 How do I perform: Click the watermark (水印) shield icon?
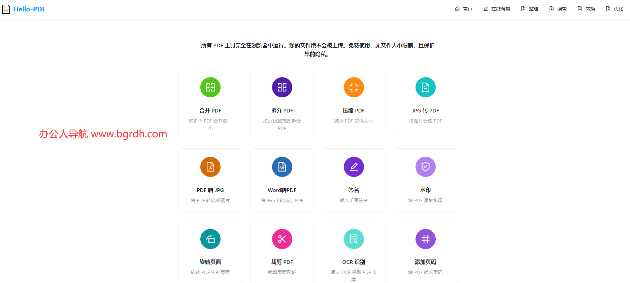point(425,167)
